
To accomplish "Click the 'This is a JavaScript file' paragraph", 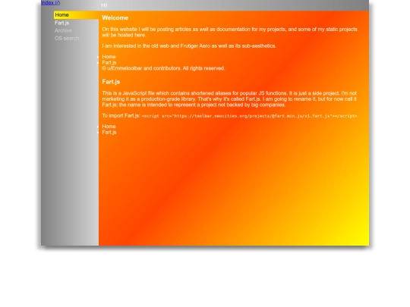I will tap(229, 99).
